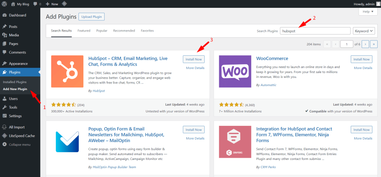Install the HubSpot plugin now
Screen dimensions: 381x177
point(193,59)
